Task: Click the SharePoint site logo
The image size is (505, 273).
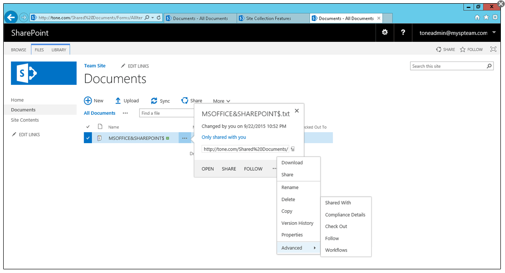Action: 44,73
